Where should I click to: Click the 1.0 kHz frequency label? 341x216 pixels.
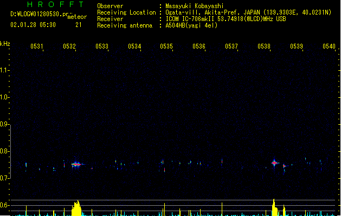click(x=4, y=97)
